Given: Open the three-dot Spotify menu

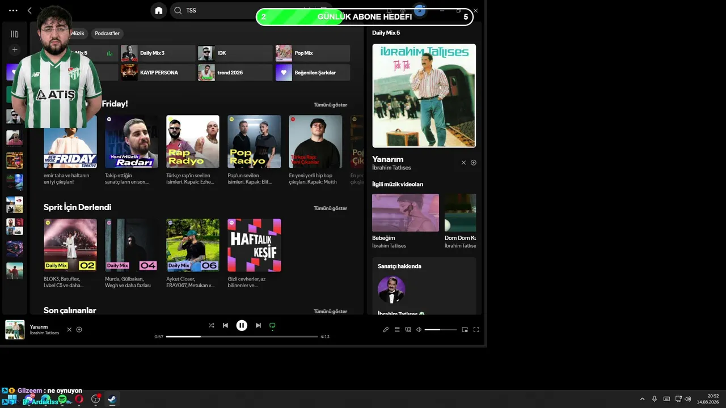Looking at the screenshot, I should (14, 10).
